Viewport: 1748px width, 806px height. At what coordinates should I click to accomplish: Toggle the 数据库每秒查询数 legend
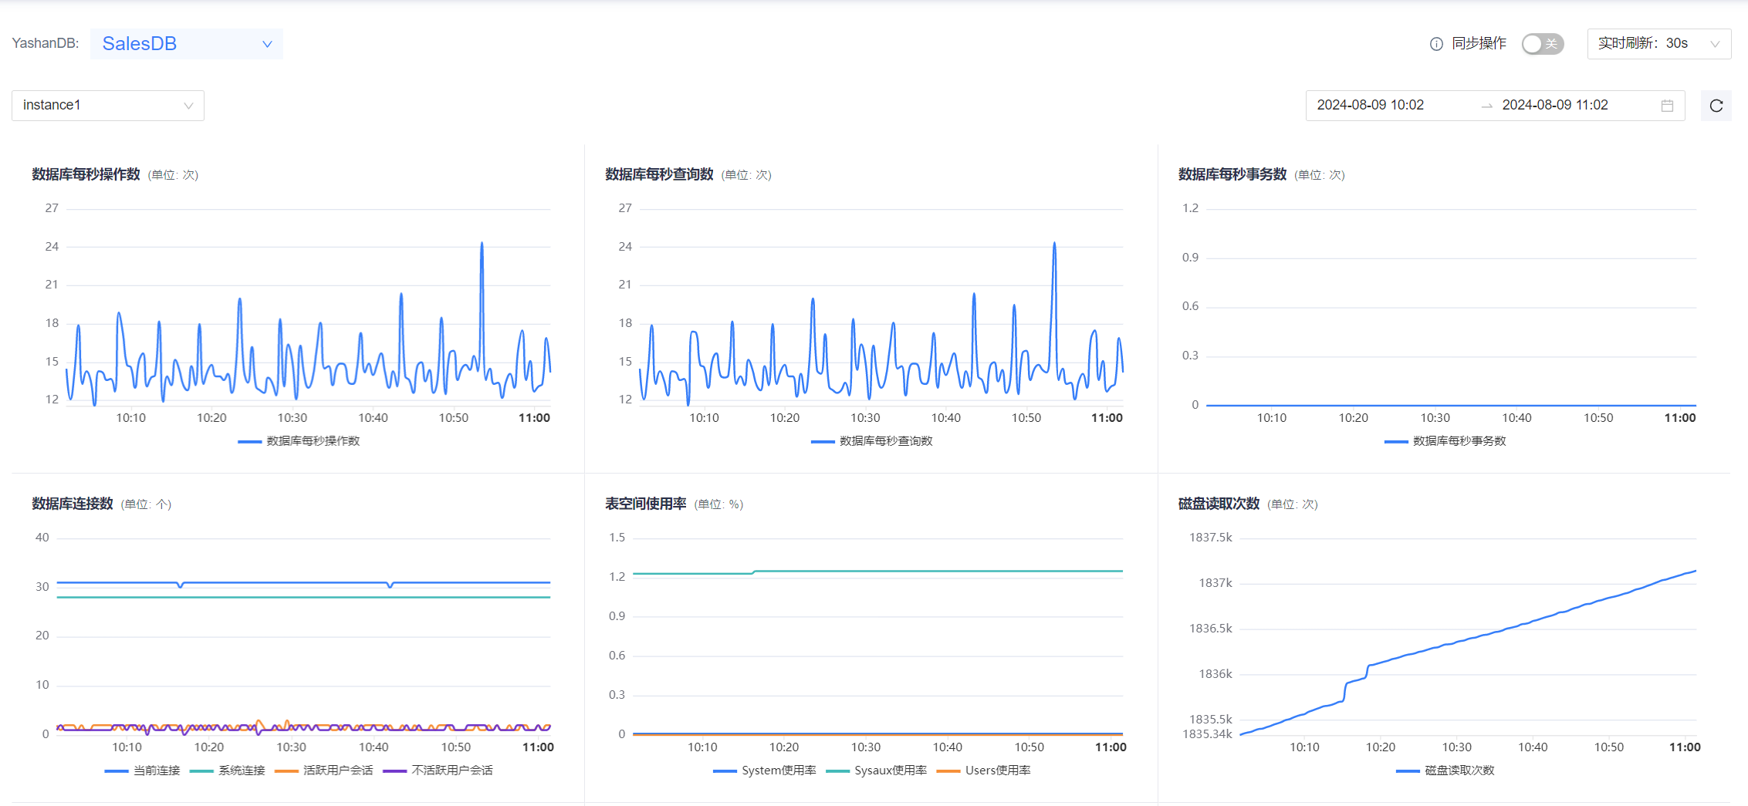871,441
